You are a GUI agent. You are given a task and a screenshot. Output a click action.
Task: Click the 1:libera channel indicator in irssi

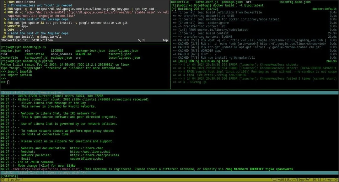[x=49, y=173]
